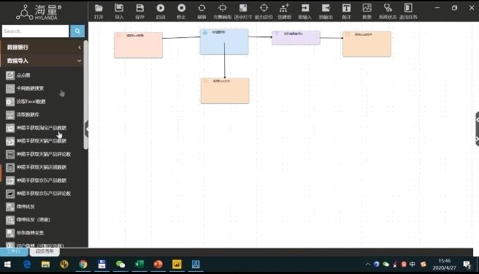Stop the workflow with the 停止 button
479x274 pixels.
click(x=182, y=8)
